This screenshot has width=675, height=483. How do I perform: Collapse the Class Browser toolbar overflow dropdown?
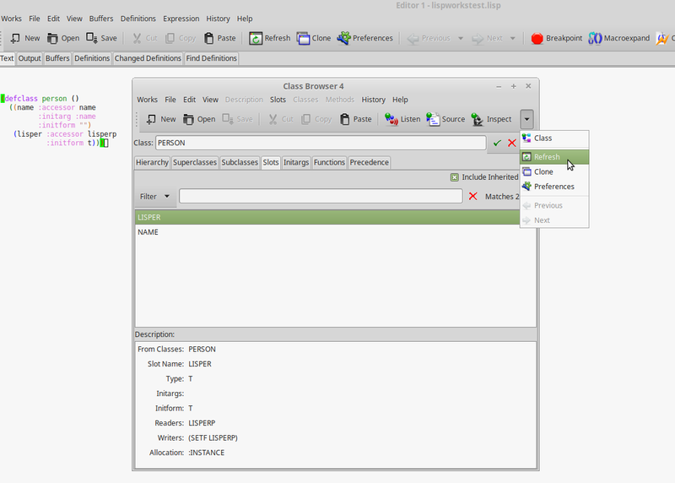(526, 119)
